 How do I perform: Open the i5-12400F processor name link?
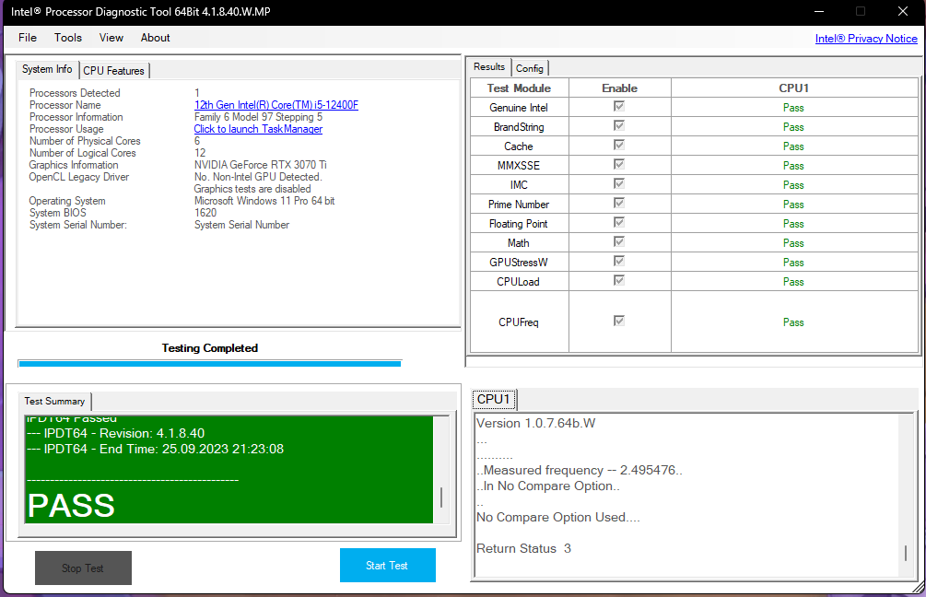275,104
